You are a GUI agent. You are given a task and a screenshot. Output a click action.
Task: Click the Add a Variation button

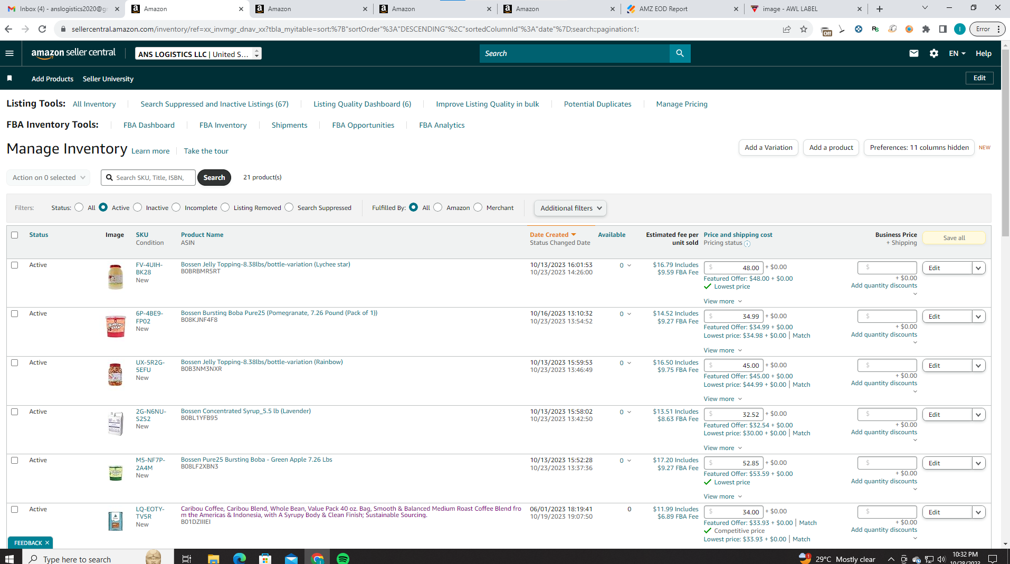[x=768, y=148]
